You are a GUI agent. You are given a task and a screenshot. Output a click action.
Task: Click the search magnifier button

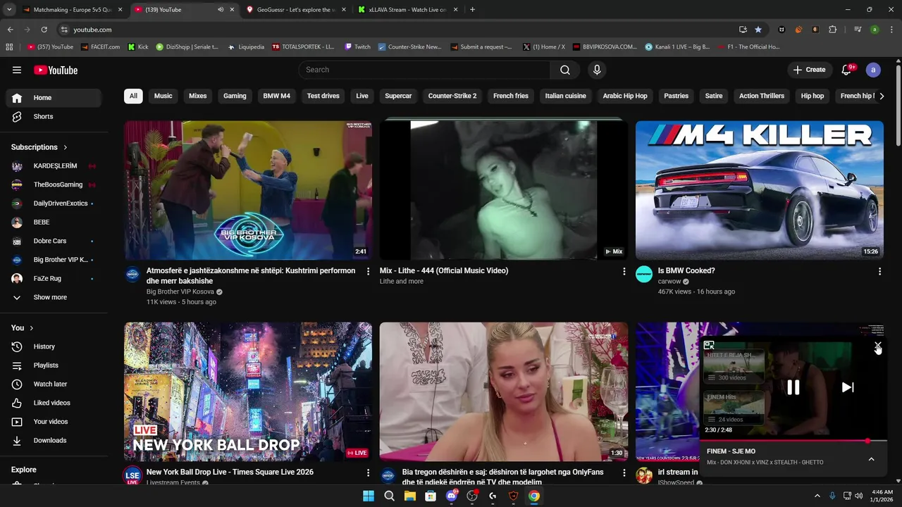pyautogui.click(x=565, y=70)
